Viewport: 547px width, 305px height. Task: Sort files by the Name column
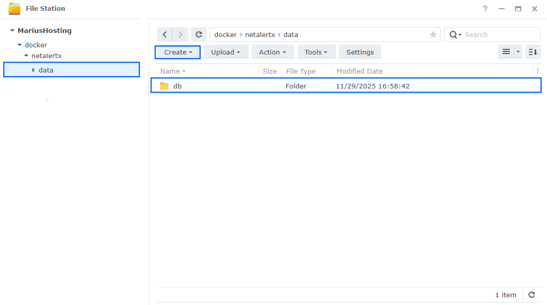(x=170, y=71)
